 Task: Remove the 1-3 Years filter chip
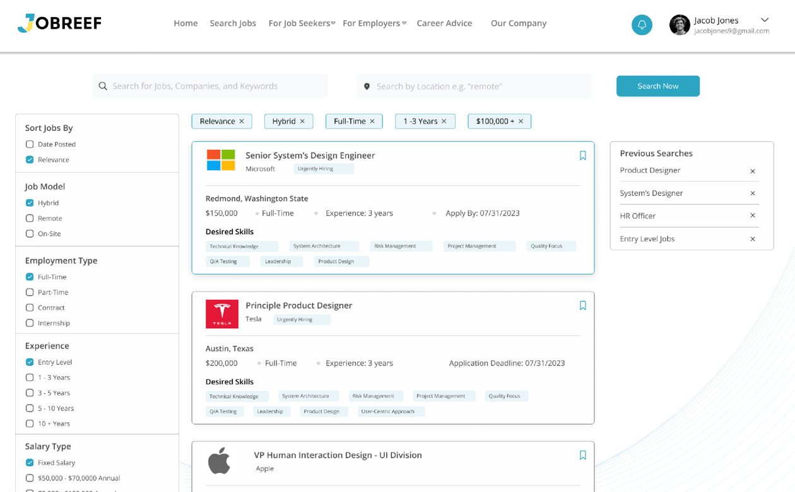pos(444,122)
